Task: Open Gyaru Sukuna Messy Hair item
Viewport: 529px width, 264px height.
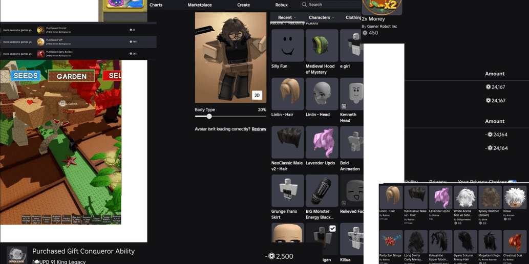Action: (x=465, y=242)
